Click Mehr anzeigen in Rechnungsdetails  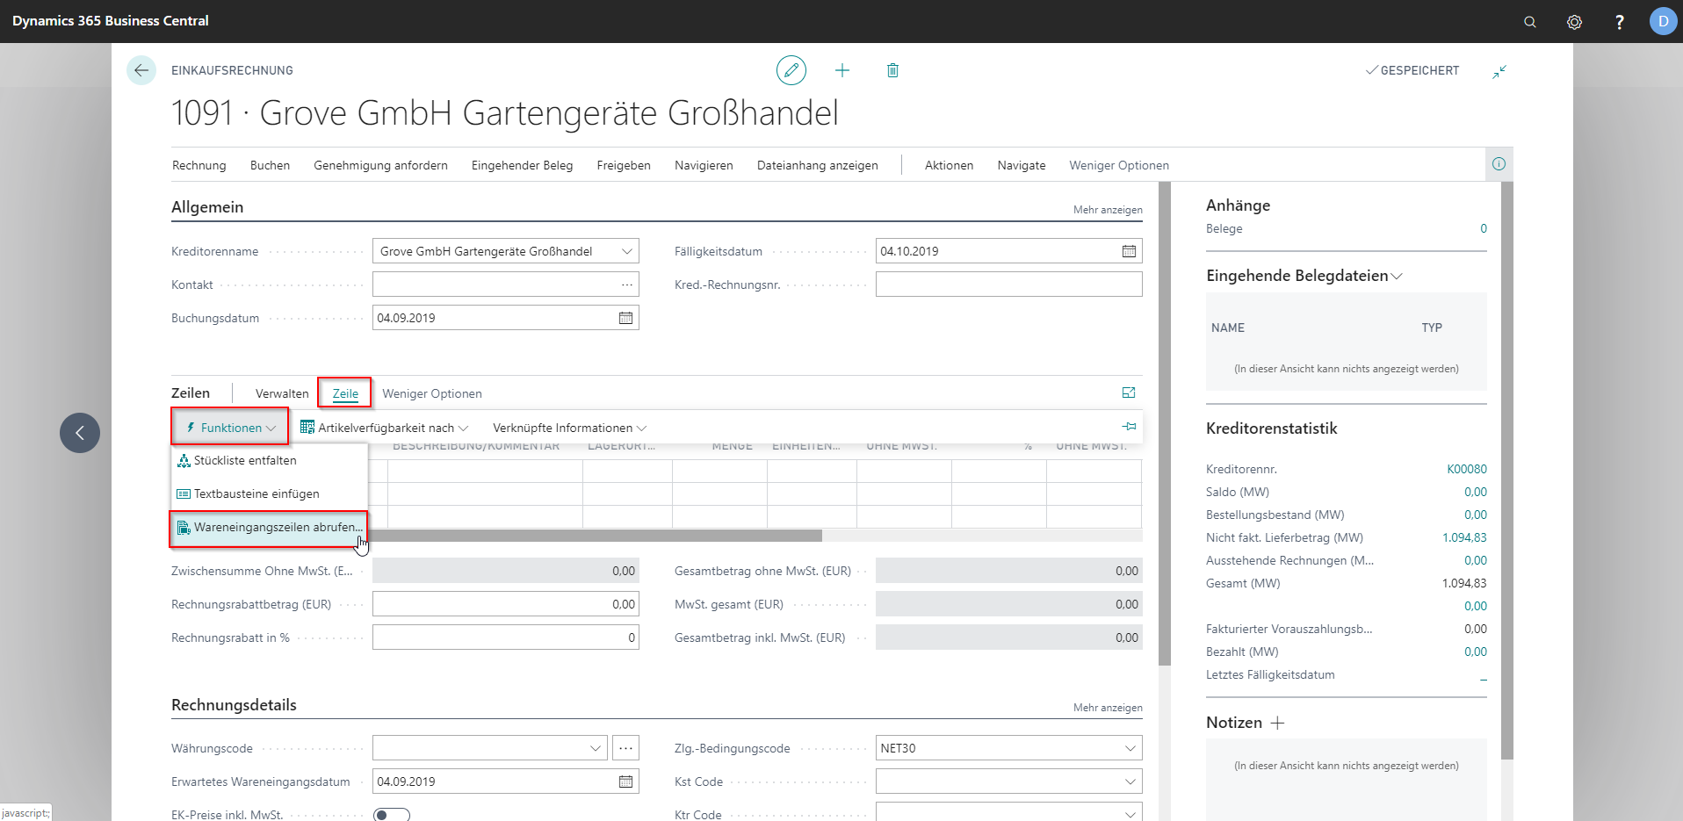pos(1108,708)
